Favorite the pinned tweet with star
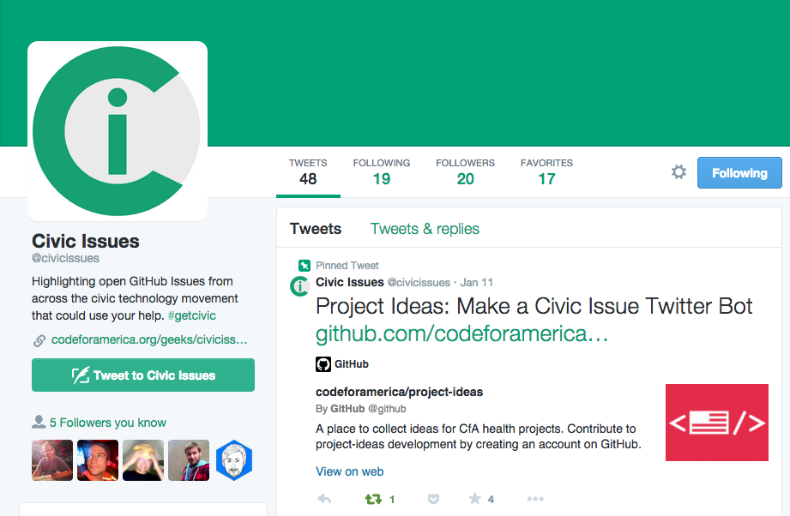 474,498
